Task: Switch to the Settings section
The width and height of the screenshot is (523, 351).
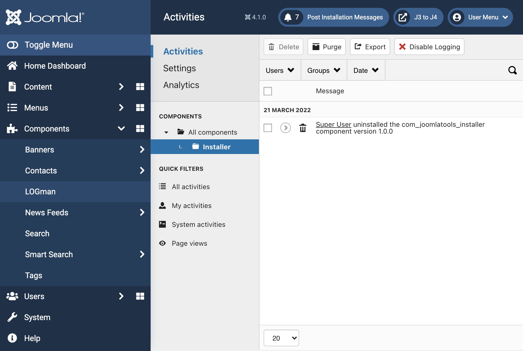Action: click(x=179, y=68)
